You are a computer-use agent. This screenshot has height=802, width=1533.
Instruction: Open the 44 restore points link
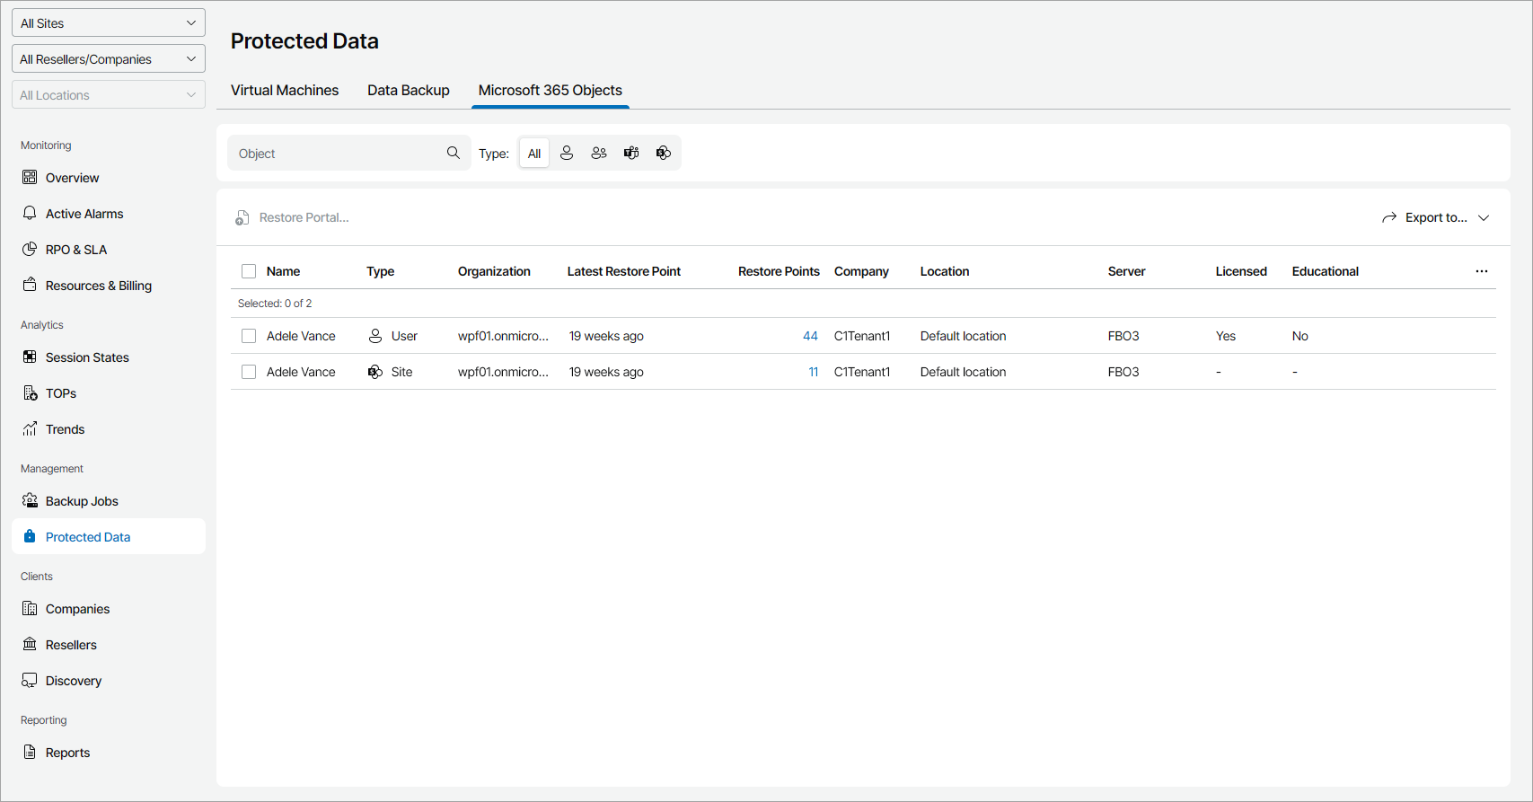click(x=810, y=336)
